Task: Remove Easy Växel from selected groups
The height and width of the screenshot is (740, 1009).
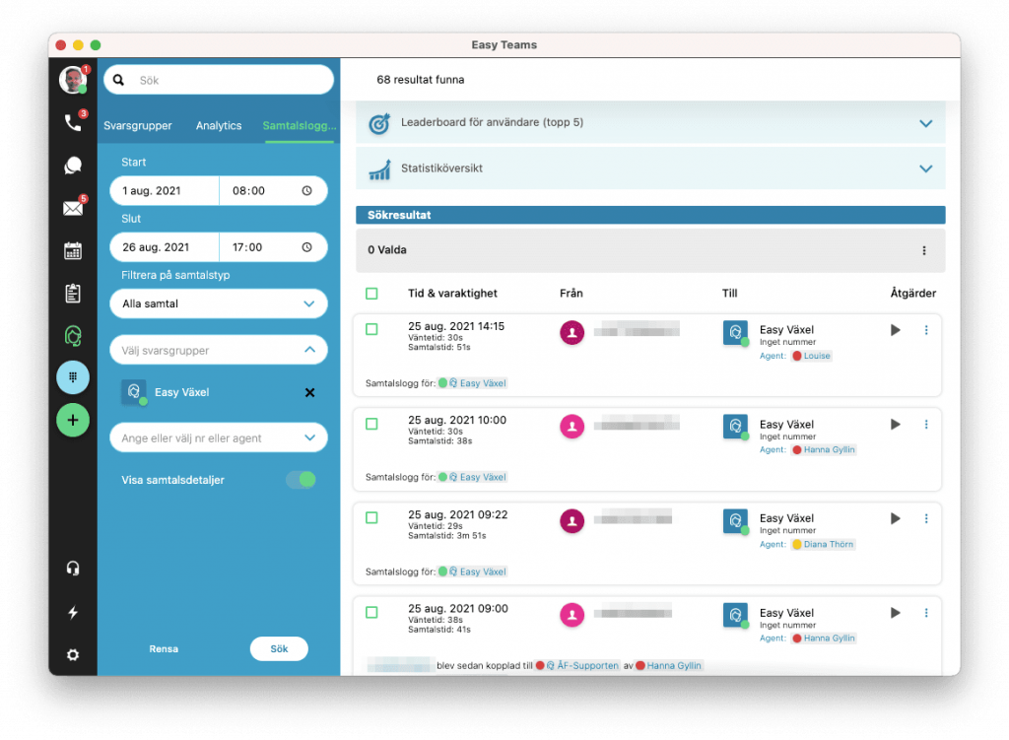Action: click(x=309, y=392)
